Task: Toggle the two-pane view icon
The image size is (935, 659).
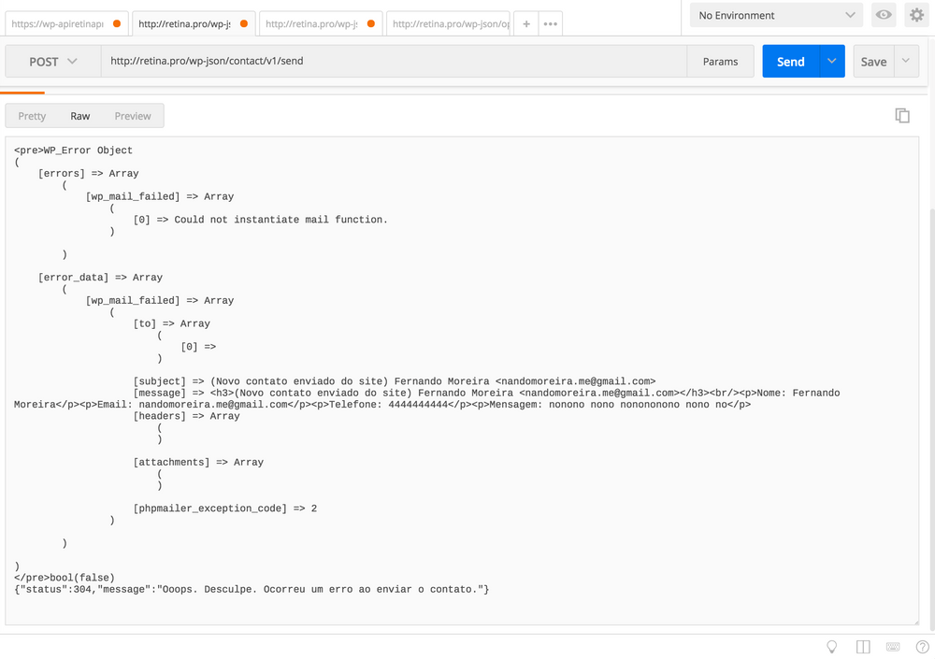Action: pos(863,647)
